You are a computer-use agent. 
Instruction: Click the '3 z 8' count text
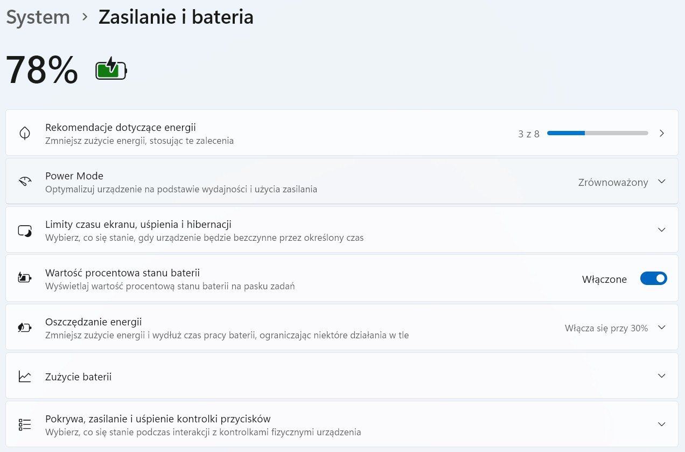pyautogui.click(x=529, y=134)
